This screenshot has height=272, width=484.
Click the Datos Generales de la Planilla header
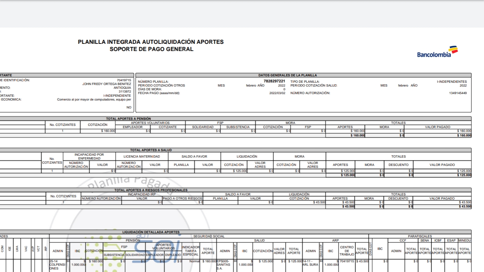[x=303, y=75]
